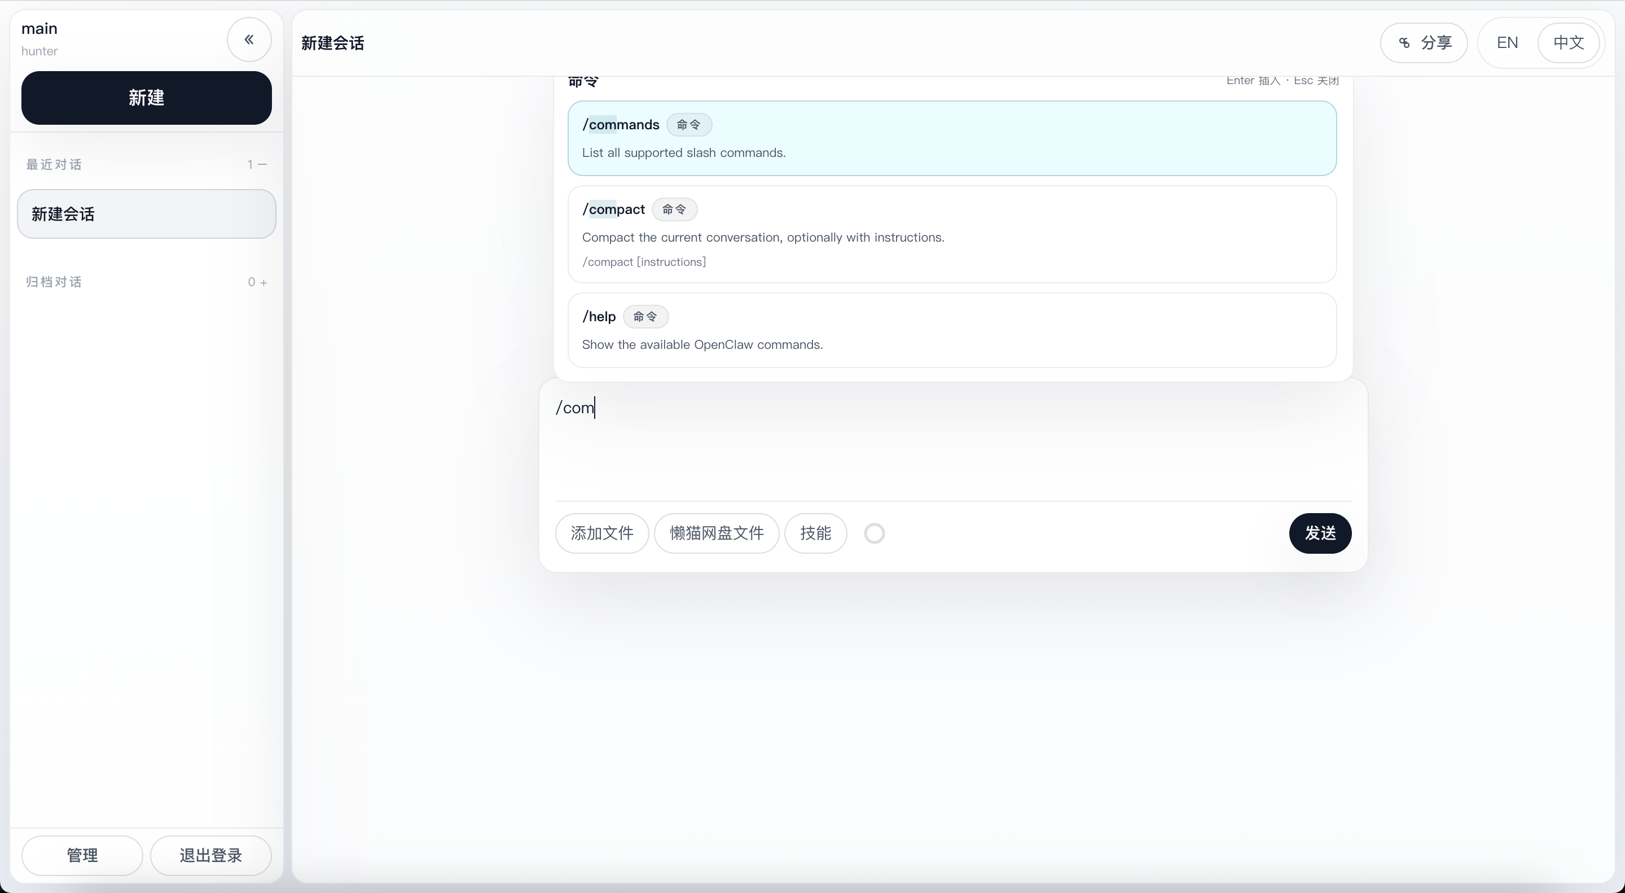1625x893 pixels.
Task: Click the 命令 badge next to /compact
Action: pos(674,209)
